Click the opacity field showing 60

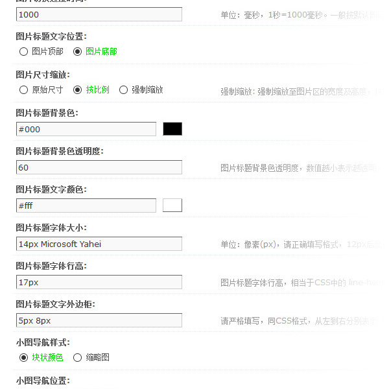tap(99, 167)
